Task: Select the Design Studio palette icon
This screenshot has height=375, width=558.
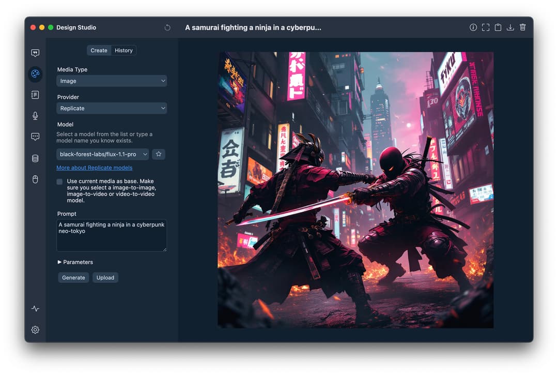Action: pos(35,74)
